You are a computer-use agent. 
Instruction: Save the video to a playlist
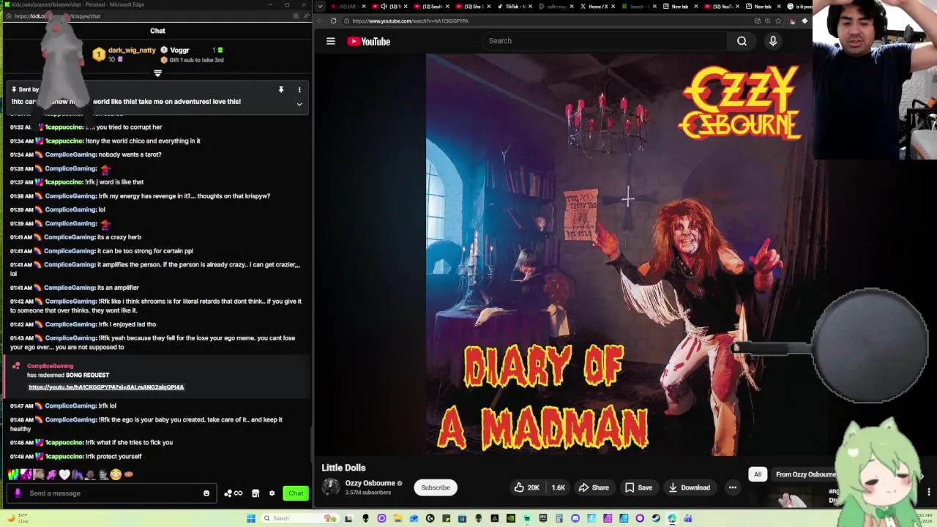[x=638, y=487]
